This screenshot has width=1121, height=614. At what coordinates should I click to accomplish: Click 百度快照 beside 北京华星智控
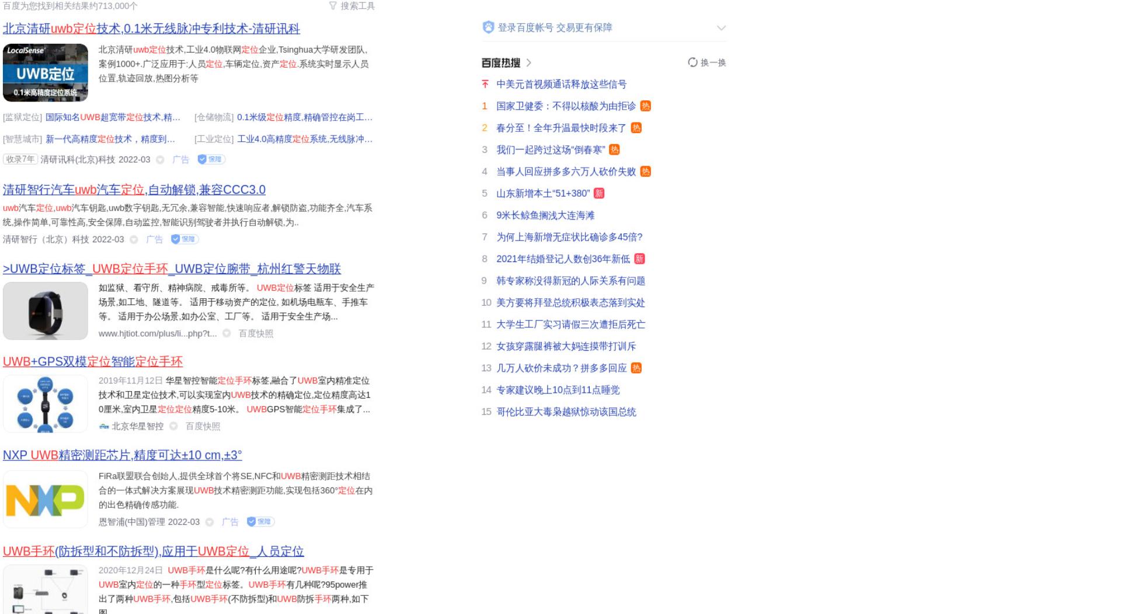click(x=203, y=426)
